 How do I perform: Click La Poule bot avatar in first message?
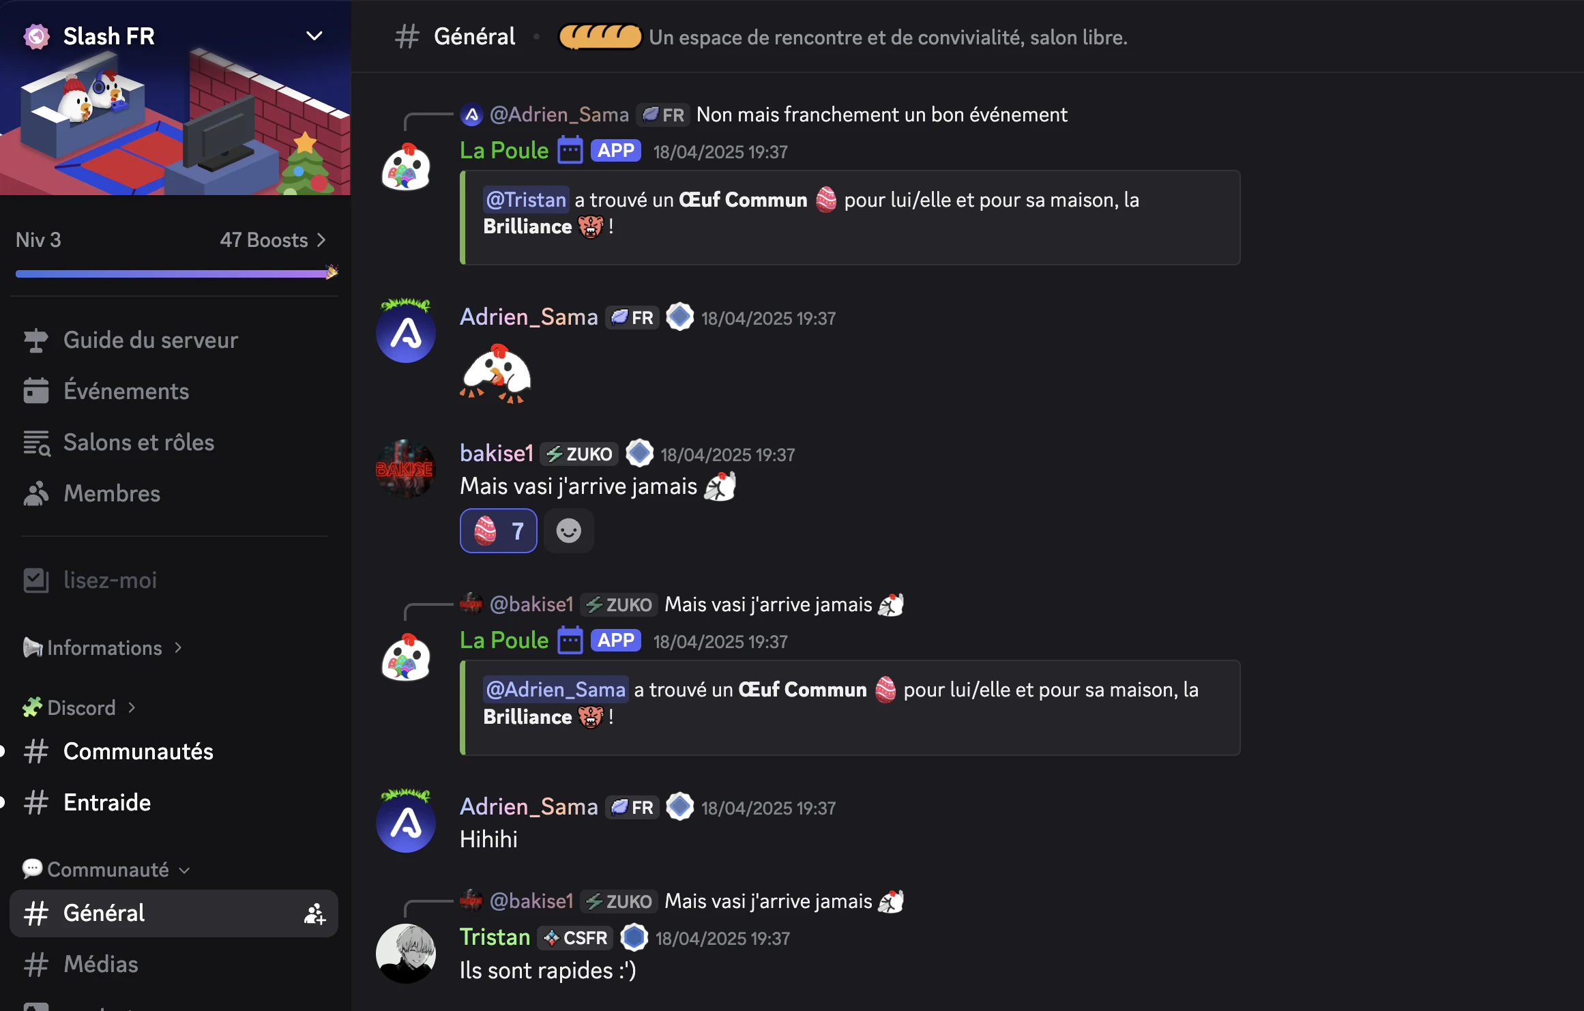(x=406, y=167)
